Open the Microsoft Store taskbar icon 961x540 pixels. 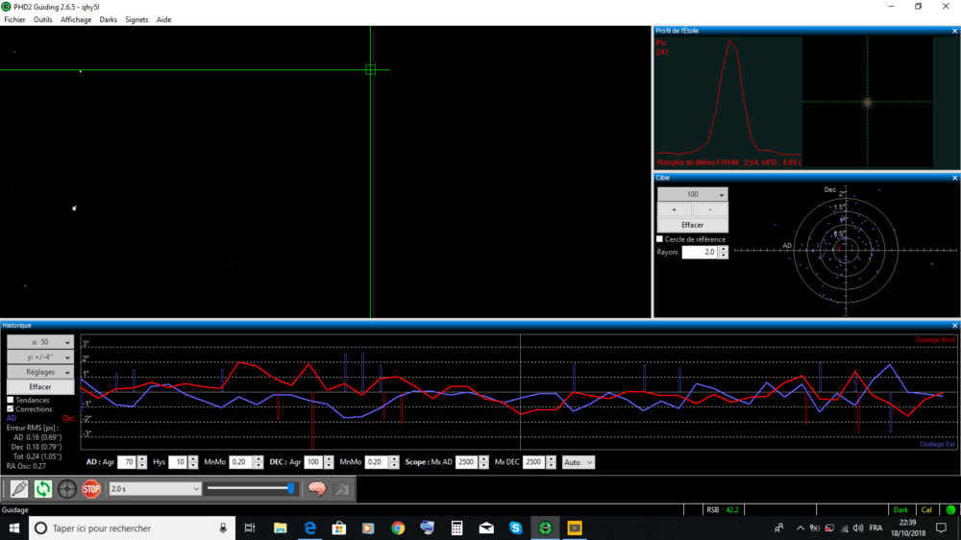[x=339, y=528]
